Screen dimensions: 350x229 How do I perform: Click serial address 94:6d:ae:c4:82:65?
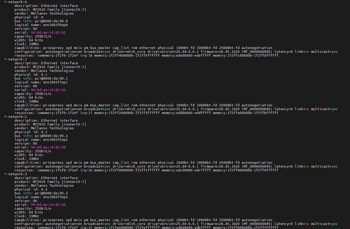[x=48, y=205]
